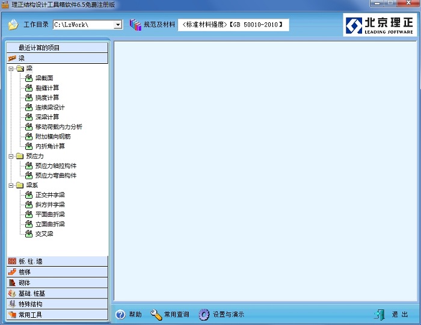Open the 连续梁设计 module
The image size is (421, 325).
pyautogui.click(x=50, y=108)
